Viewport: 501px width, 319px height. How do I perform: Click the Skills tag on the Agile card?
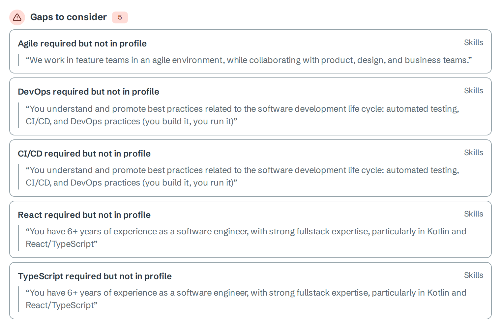pos(474,43)
